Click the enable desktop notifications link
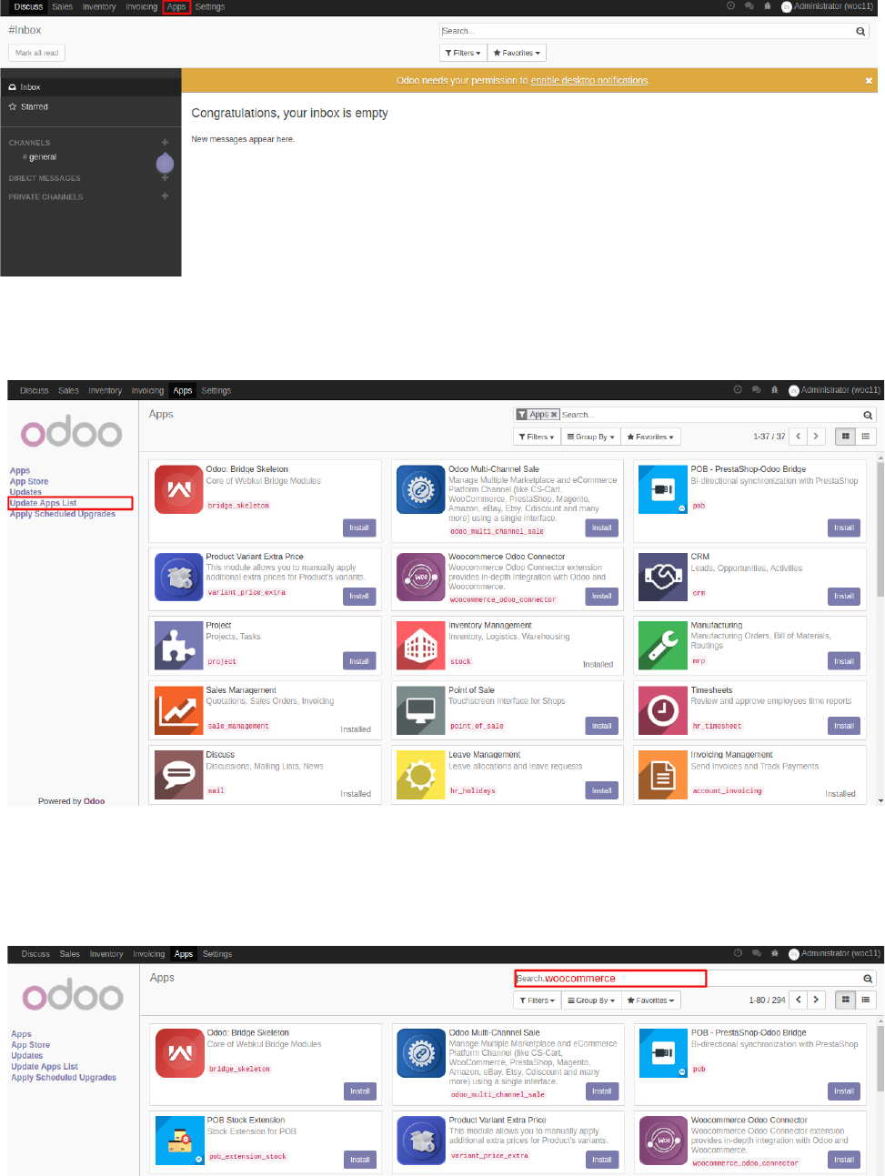This screenshot has width=885, height=1176. (589, 80)
